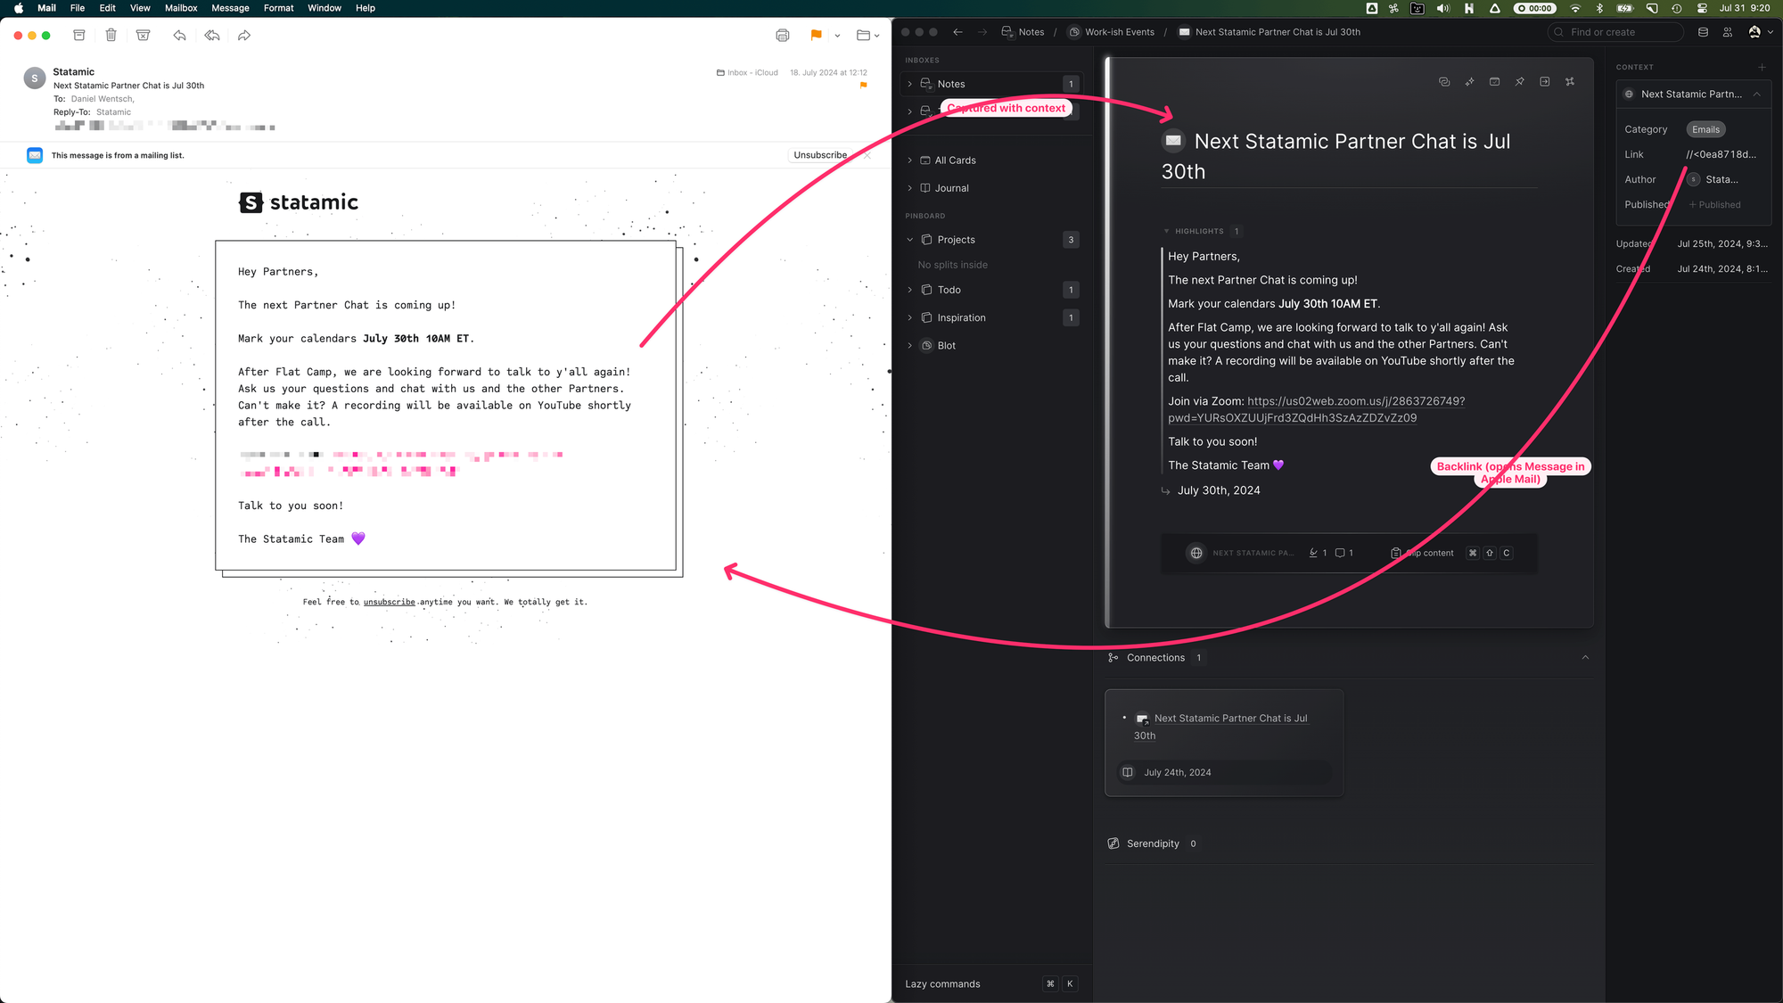The height and width of the screenshot is (1003, 1783).
Task: Select the All Cards icon in the sidebar
Action: (925, 160)
